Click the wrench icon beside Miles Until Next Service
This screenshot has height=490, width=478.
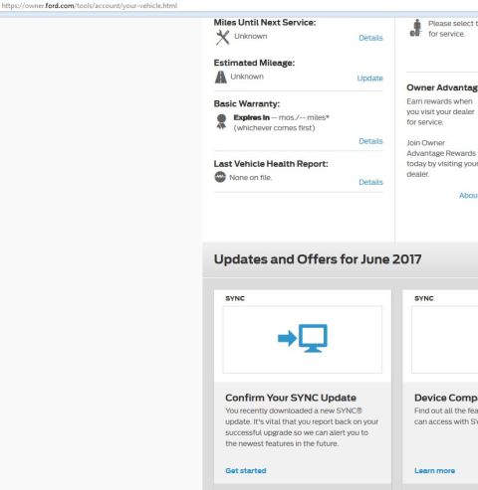(222, 37)
